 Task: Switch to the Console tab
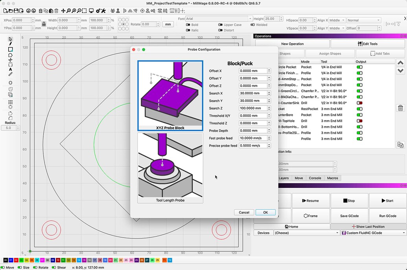click(315, 178)
